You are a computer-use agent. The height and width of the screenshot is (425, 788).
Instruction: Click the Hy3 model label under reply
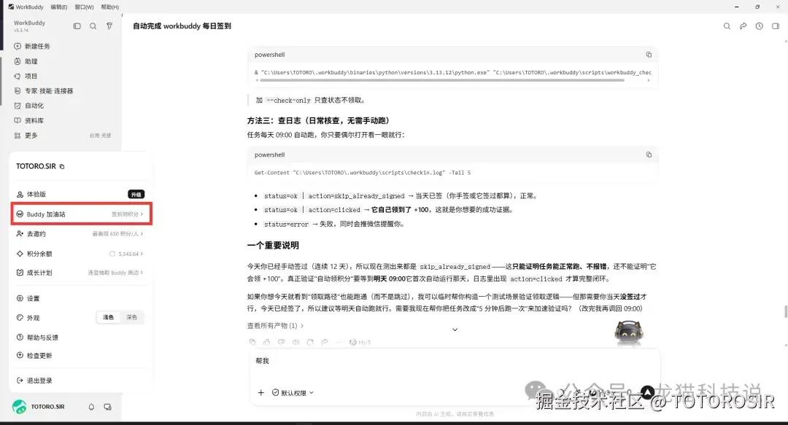pyautogui.click(x=360, y=342)
